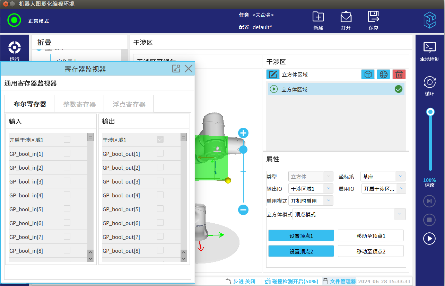Click the speed slider handle
Viewport: 445px width, 286px height.
pyautogui.click(x=430, y=112)
